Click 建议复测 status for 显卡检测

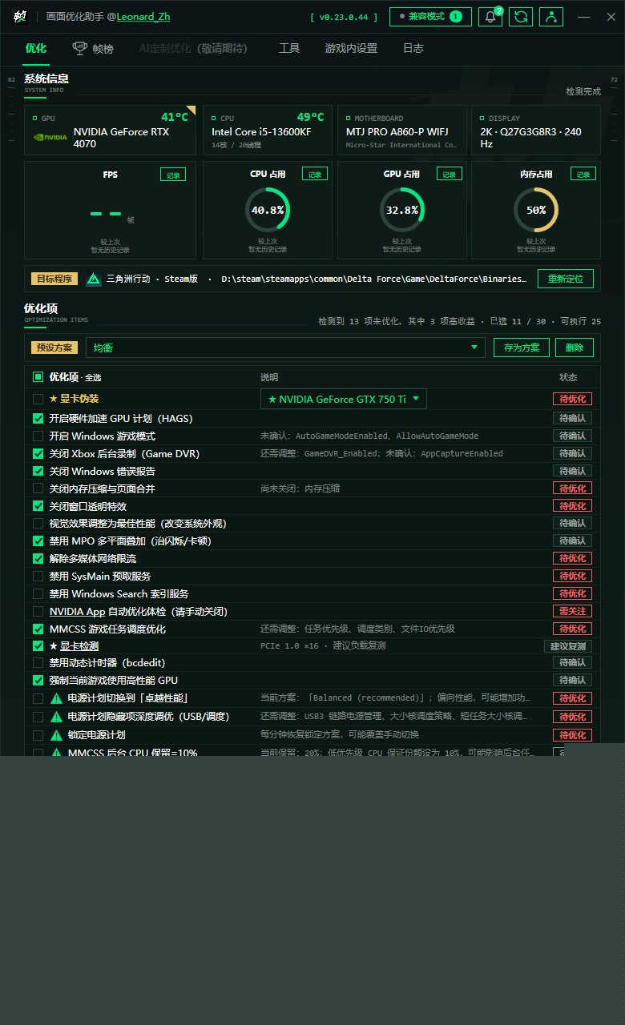click(569, 646)
